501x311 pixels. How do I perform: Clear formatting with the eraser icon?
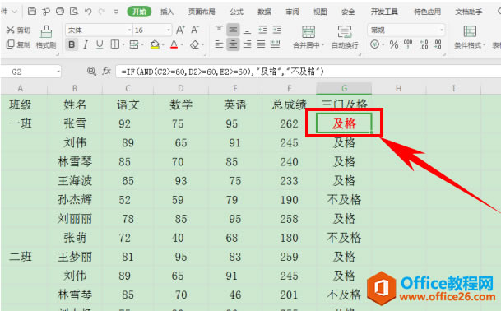195,44
